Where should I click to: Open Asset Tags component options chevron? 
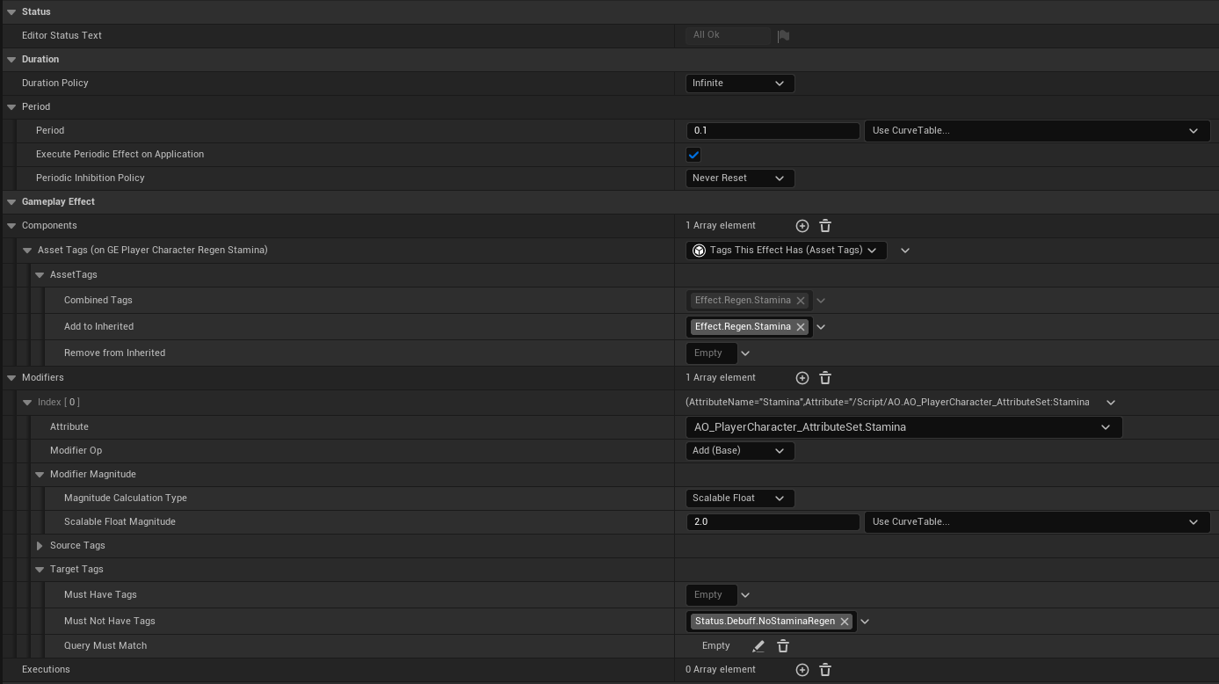(905, 251)
